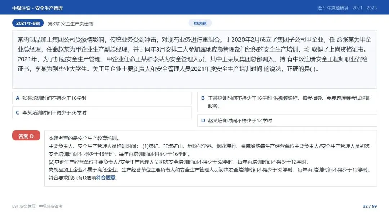
Task: Click explanation line 本题考查的是安全生产教育培训
Action: (84, 138)
